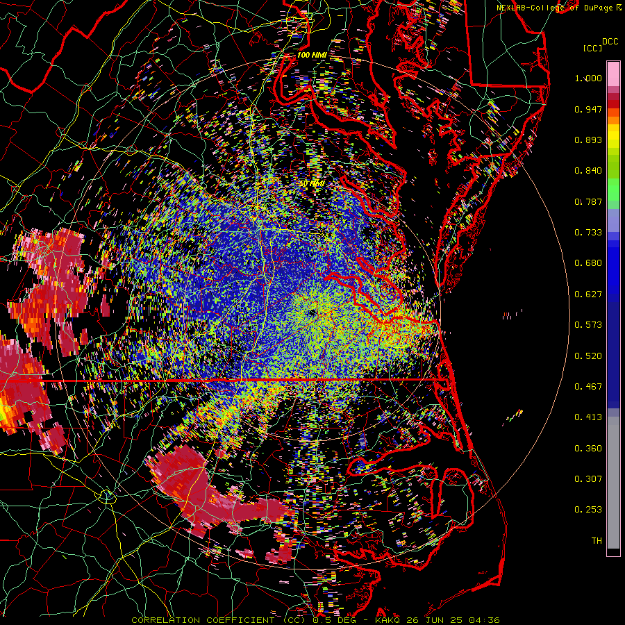Screen dimensions: 625x625
Task: Select the 0.947 legend value
Action: [588, 109]
